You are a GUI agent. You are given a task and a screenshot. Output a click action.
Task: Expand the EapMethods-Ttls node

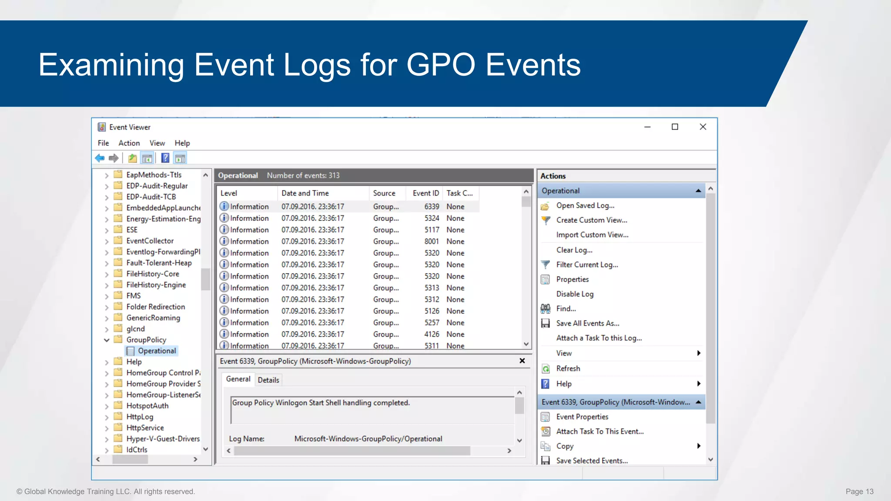107,175
